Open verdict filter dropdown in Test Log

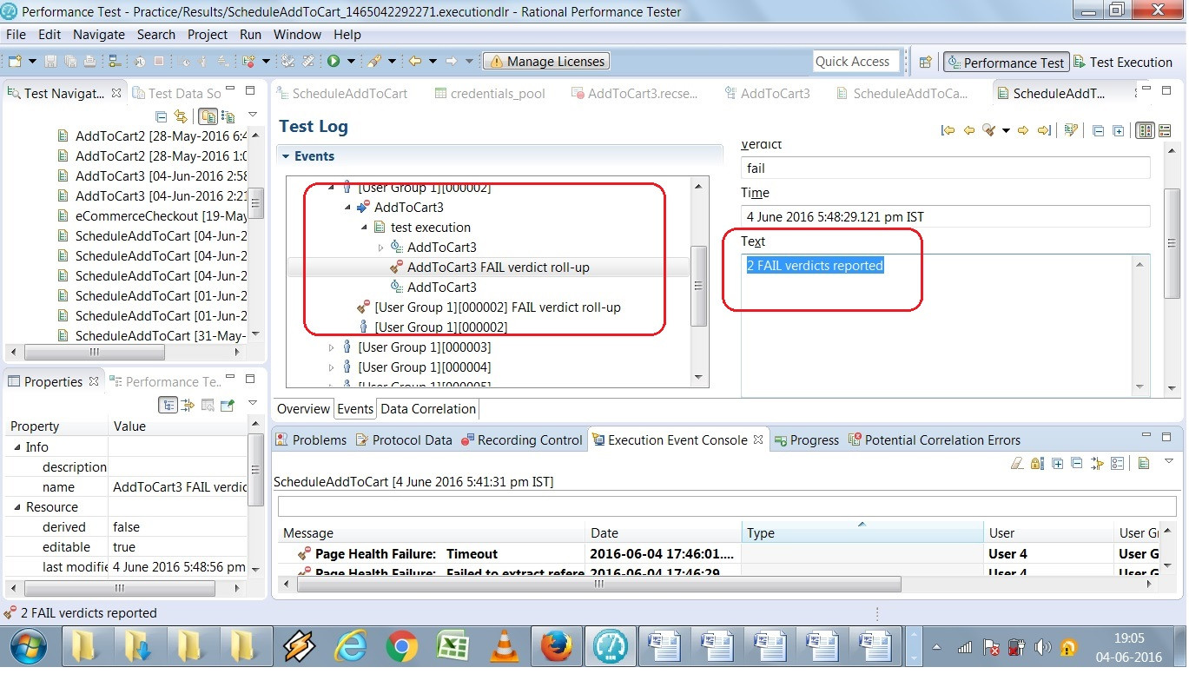click(x=1006, y=130)
